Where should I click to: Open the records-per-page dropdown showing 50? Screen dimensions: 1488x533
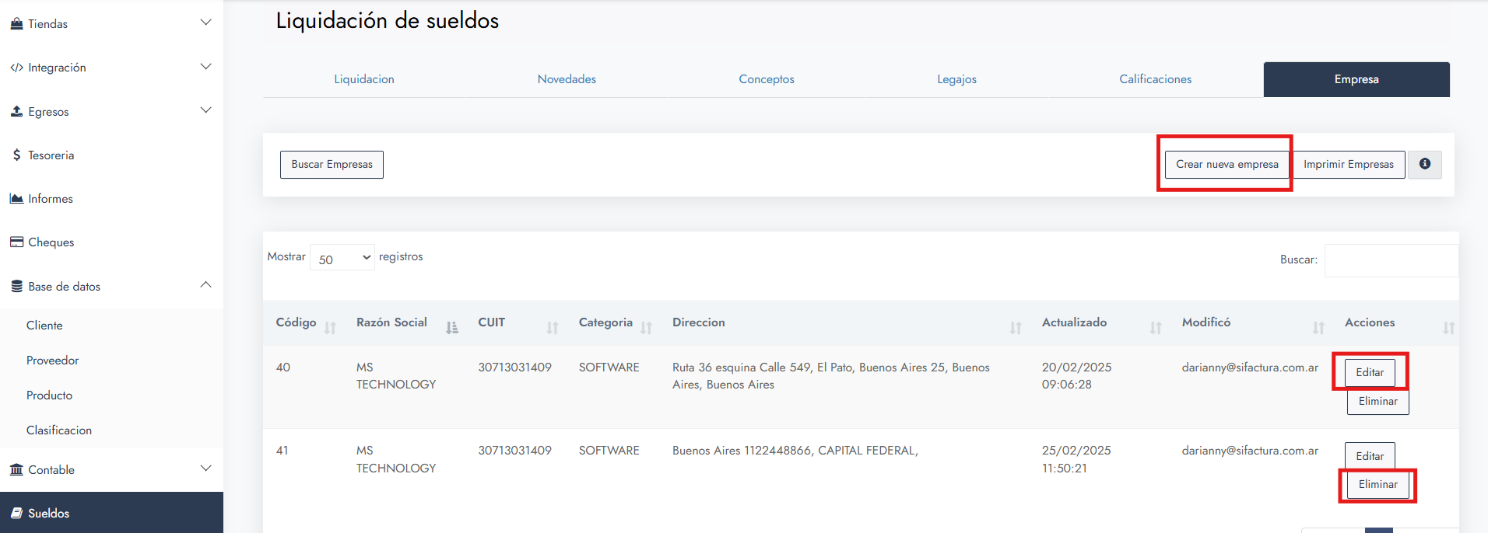coord(342,258)
